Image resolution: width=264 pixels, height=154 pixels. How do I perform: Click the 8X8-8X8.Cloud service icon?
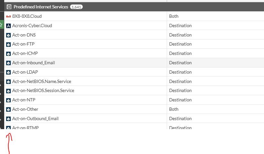(8, 16)
